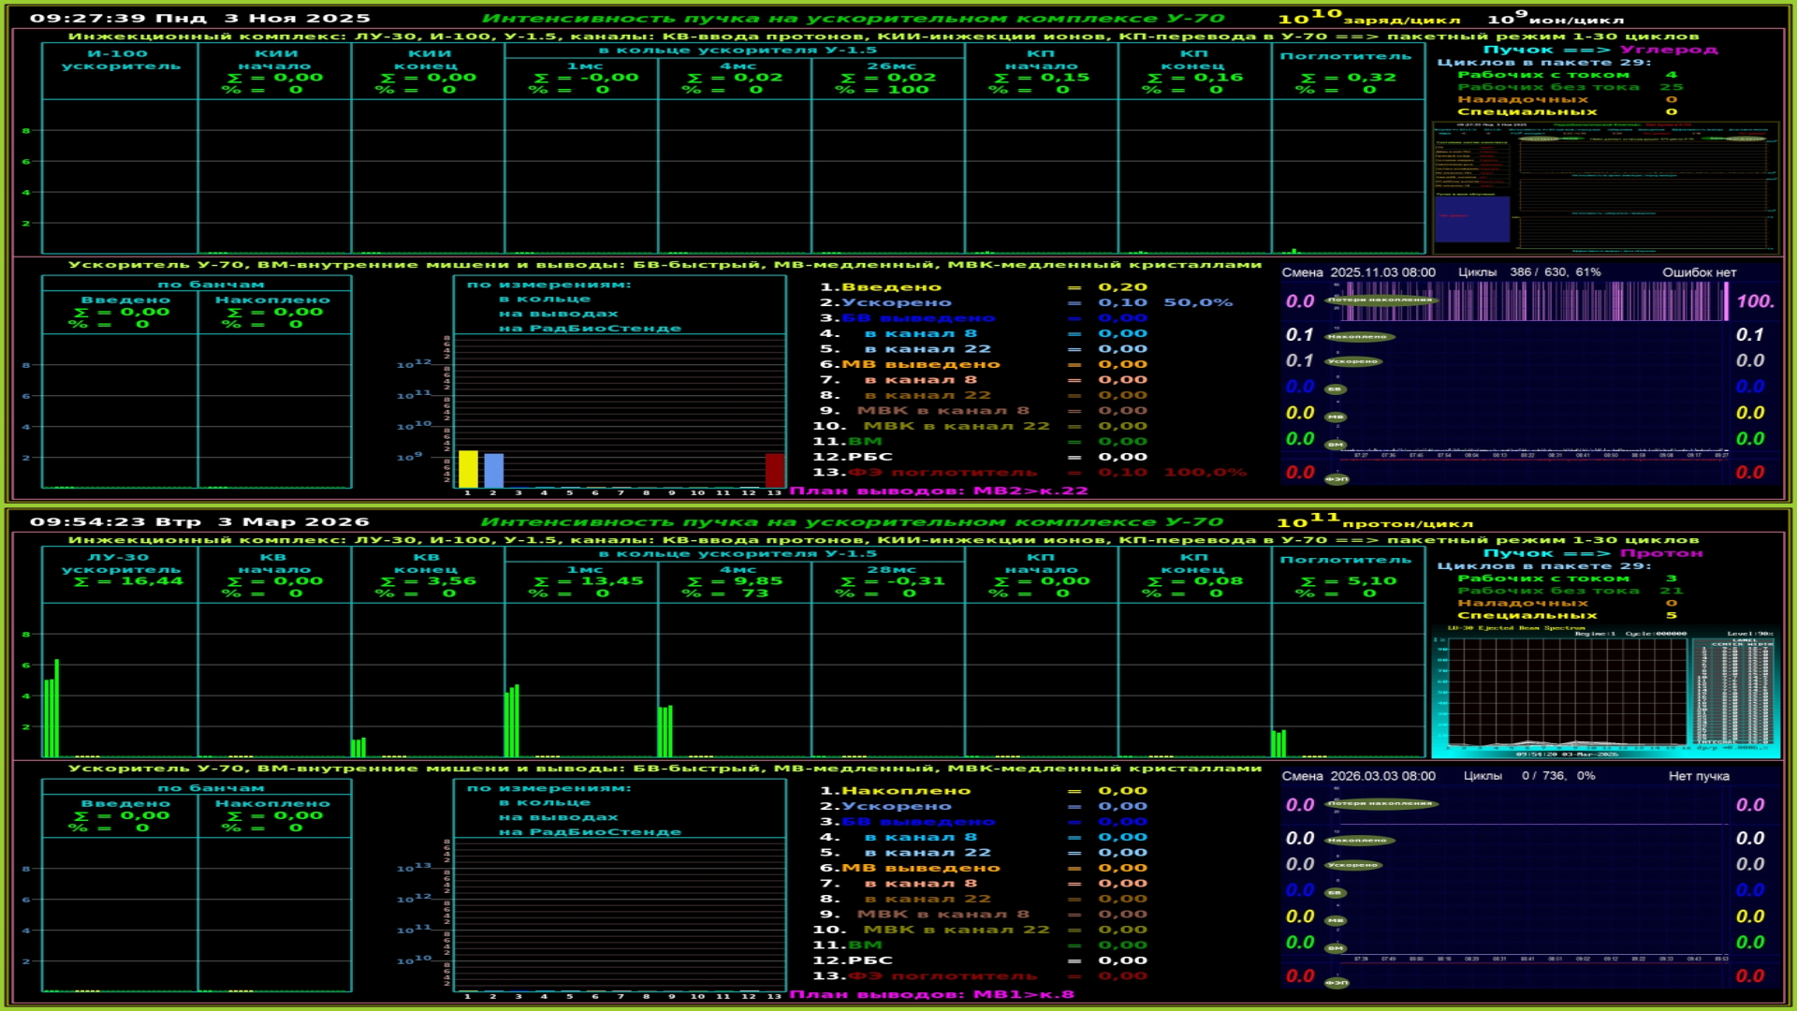Click the И-100 ускоритель column header

pos(120,60)
